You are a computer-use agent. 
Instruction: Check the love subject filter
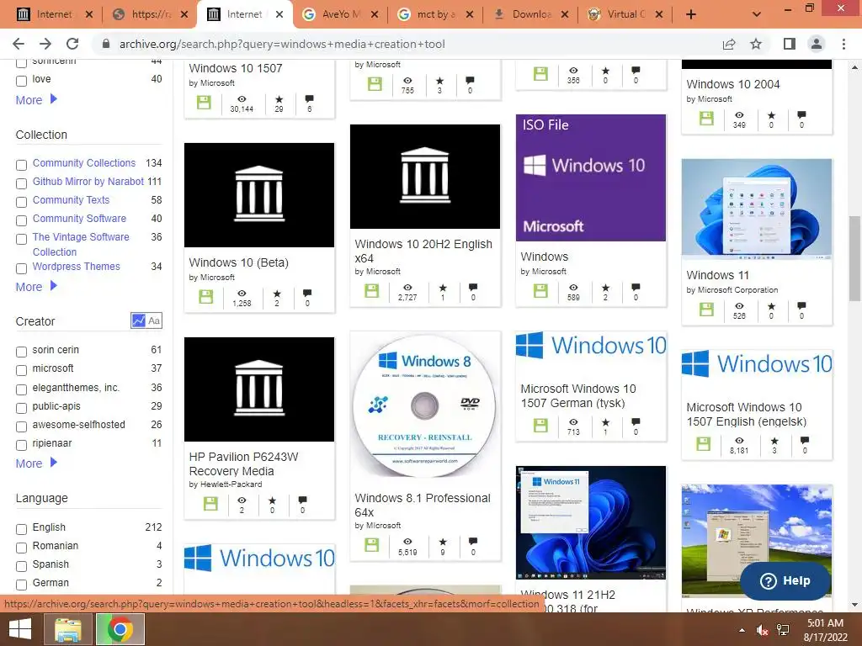click(21, 81)
